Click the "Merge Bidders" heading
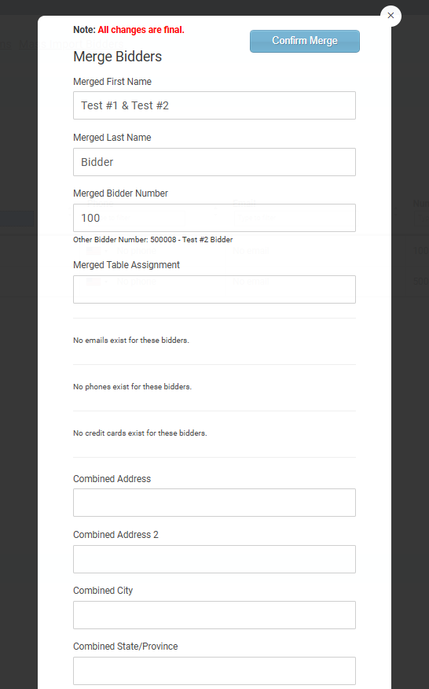This screenshot has width=429, height=689. [x=118, y=57]
